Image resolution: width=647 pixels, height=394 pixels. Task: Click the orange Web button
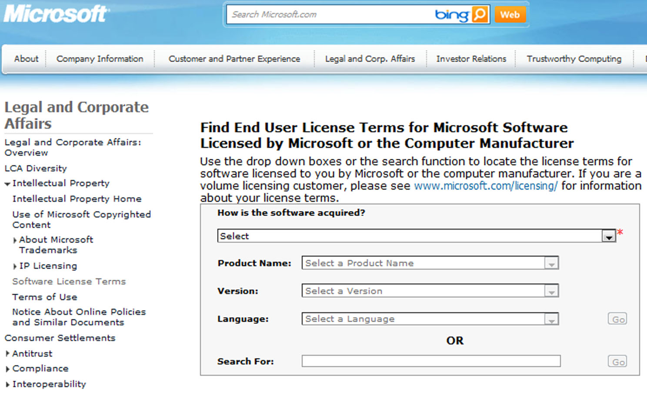[510, 14]
